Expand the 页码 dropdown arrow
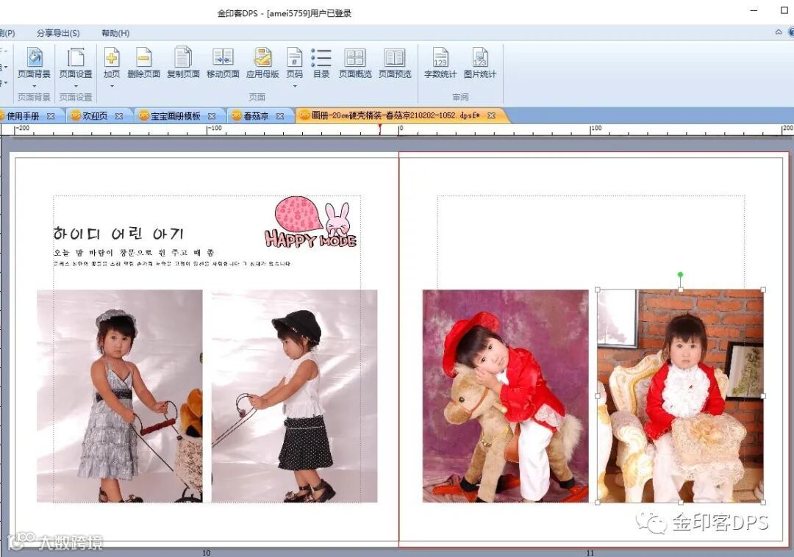Screen dimensions: 794x557 pos(294,86)
